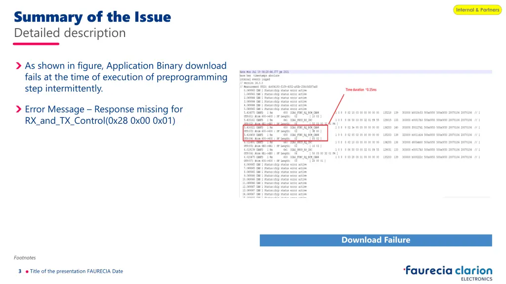The height and width of the screenshot is (284, 506).
Task: Click the second bullet chevron before 'Error Message'
Action: tap(18, 109)
